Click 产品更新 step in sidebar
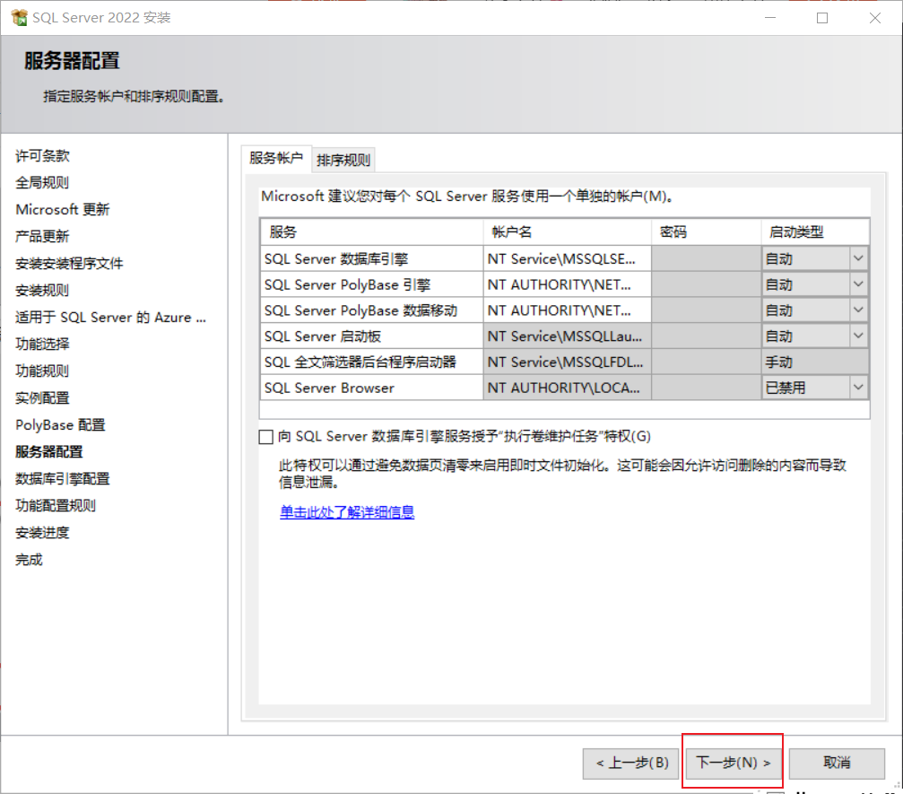Viewport: 903px width, 794px height. coord(42,236)
